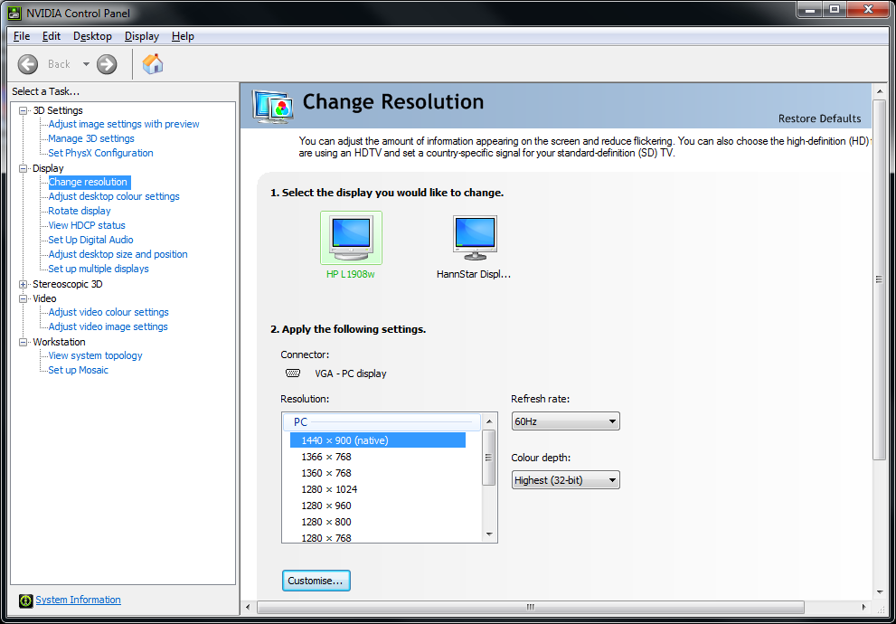
Task: Collapse the 3D Settings tree node
Action: [24, 110]
